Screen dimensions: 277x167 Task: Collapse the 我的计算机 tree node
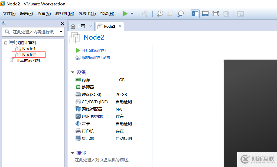(6, 43)
